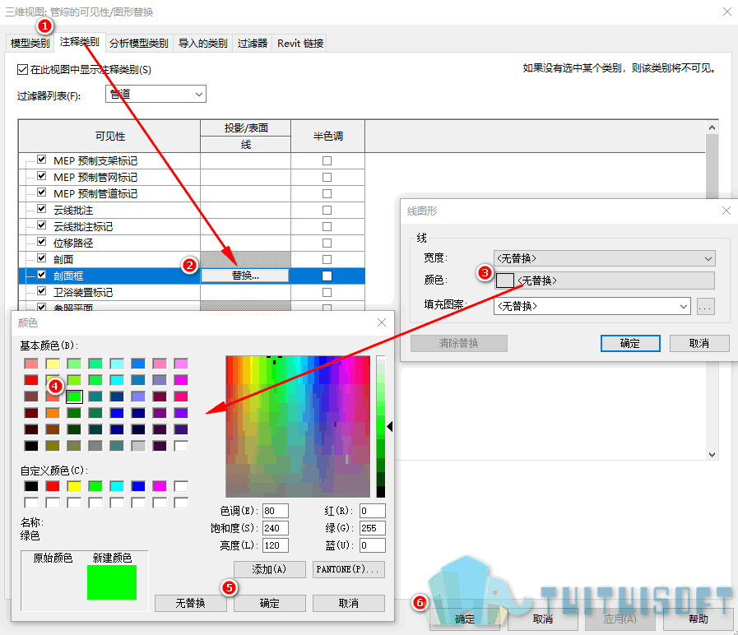Click the 亮度 input field
The width and height of the screenshot is (738, 635).
(x=276, y=545)
